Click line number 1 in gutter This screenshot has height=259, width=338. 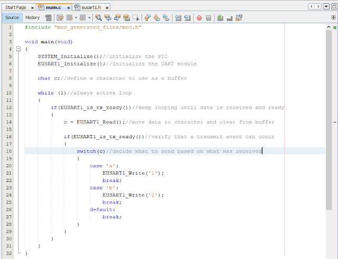10,27
